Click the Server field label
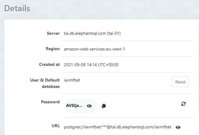 coord(53,33)
